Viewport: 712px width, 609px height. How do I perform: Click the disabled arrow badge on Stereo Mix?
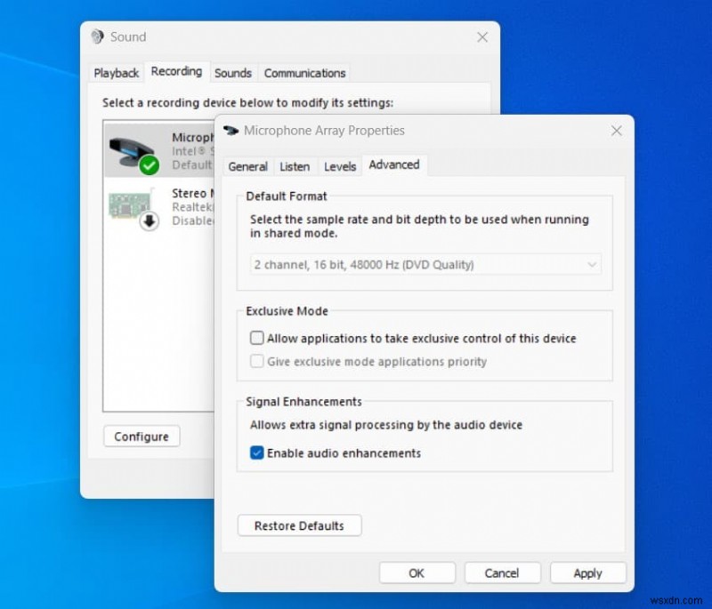pyautogui.click(x=149, y=220)
